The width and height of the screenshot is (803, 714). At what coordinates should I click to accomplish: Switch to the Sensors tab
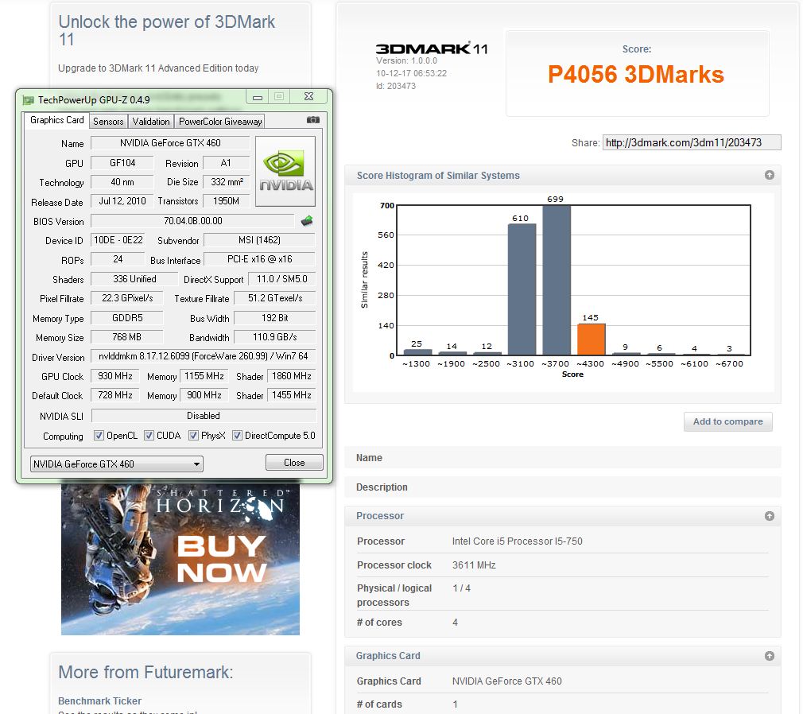point(108,122)
